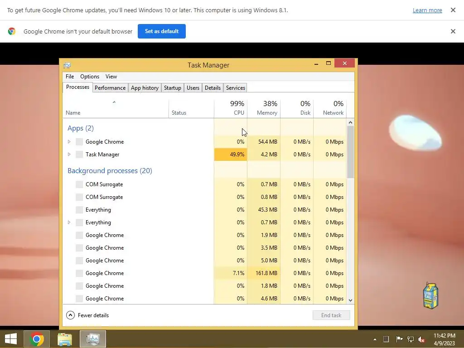Click Background processes (20) heading
464x348 pixels.
(x=110, y=171)
